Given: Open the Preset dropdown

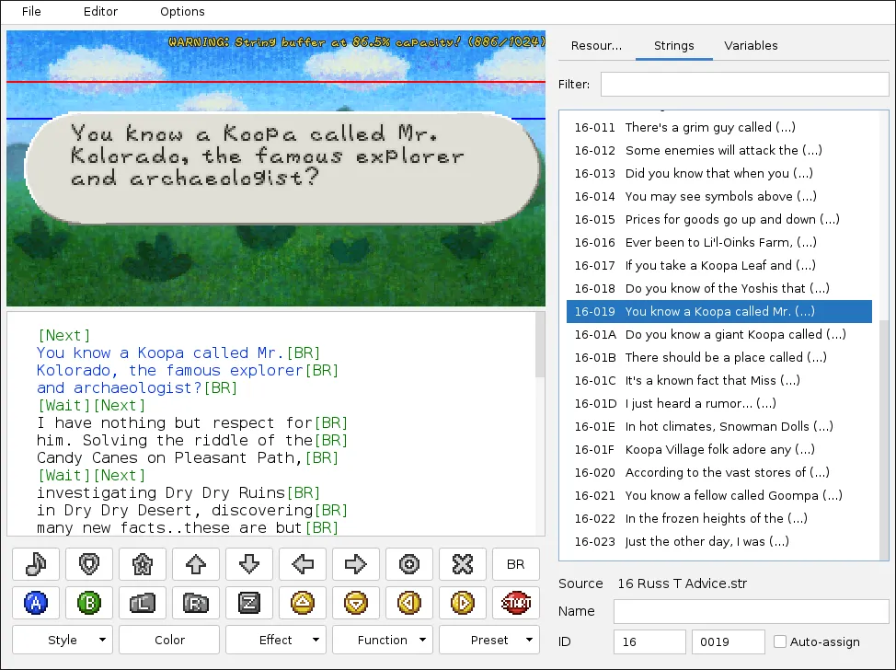Looking at the screenshot, I should click(x=488, y=640).
